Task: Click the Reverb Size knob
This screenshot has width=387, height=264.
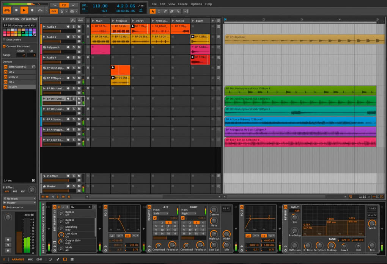Action: (x=294, y=217)
